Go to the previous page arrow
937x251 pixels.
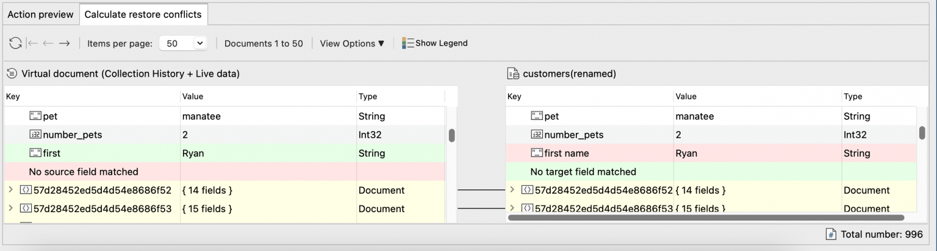coord(48,43)
